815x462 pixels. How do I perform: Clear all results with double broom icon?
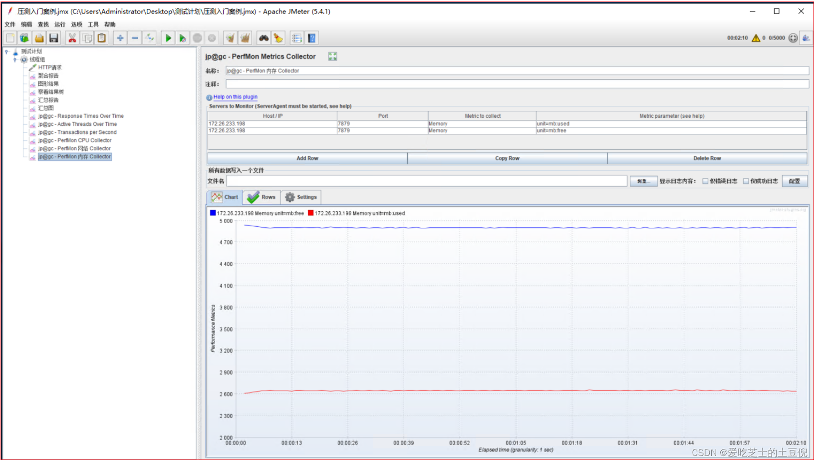click(245, 38)
